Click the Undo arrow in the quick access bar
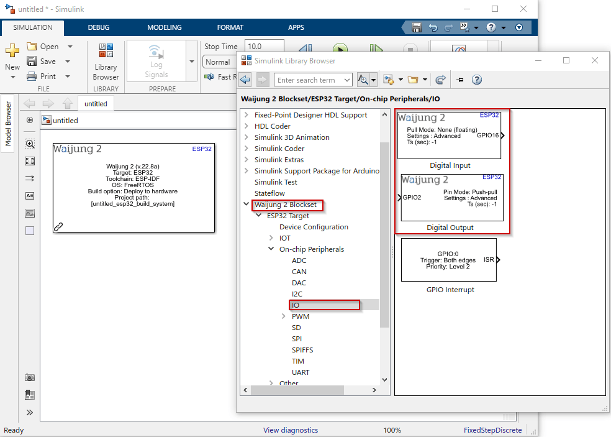This screenshot has height=437, width=611. coord(433,27)
